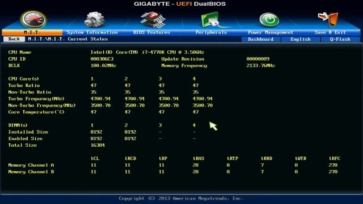Select Memory Channel B tRAS value 28
Image resolution: width=363 pixels, height=204 pixels.
(x=195, y=172)
